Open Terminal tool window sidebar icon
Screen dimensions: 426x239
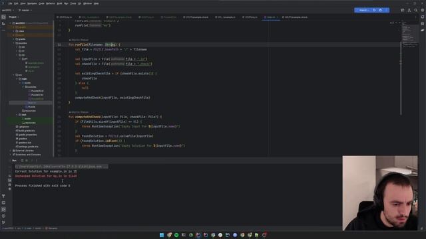pyautogui.click(x=3, y=202)
